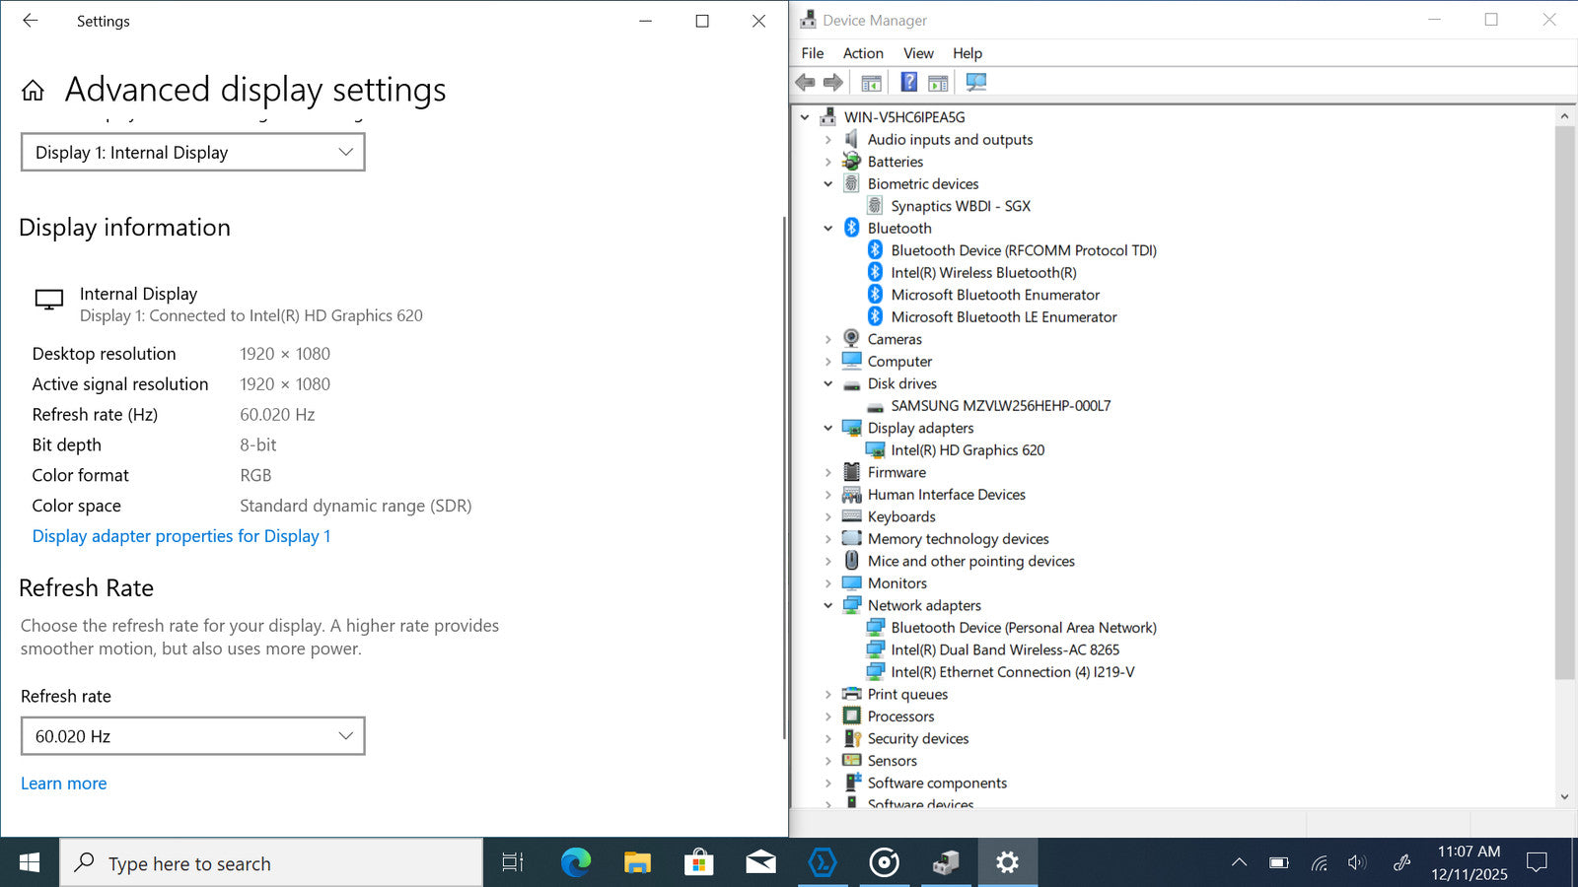Screen dimensions: 1578x887
Task: Click the Processors category icon
Action: point(851,716)
